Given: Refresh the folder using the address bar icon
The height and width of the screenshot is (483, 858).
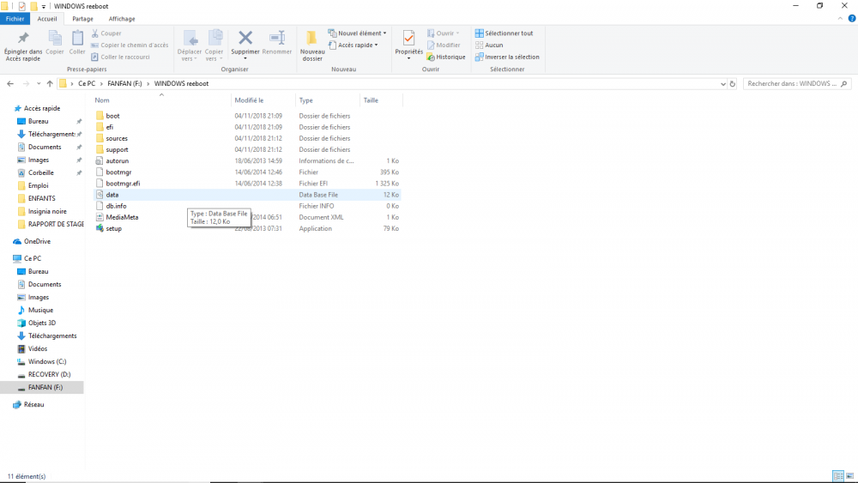Looking at the screenshot, I should point(733,84).
